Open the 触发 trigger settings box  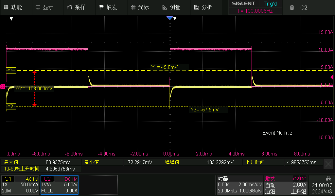pyautogui.click(x=286, y=185)
